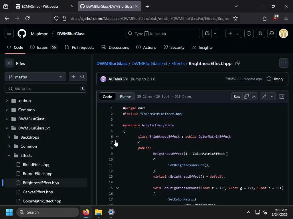The image size is (293, 219).
Task: Open Firefox application menu
Action: click(286, 18)
